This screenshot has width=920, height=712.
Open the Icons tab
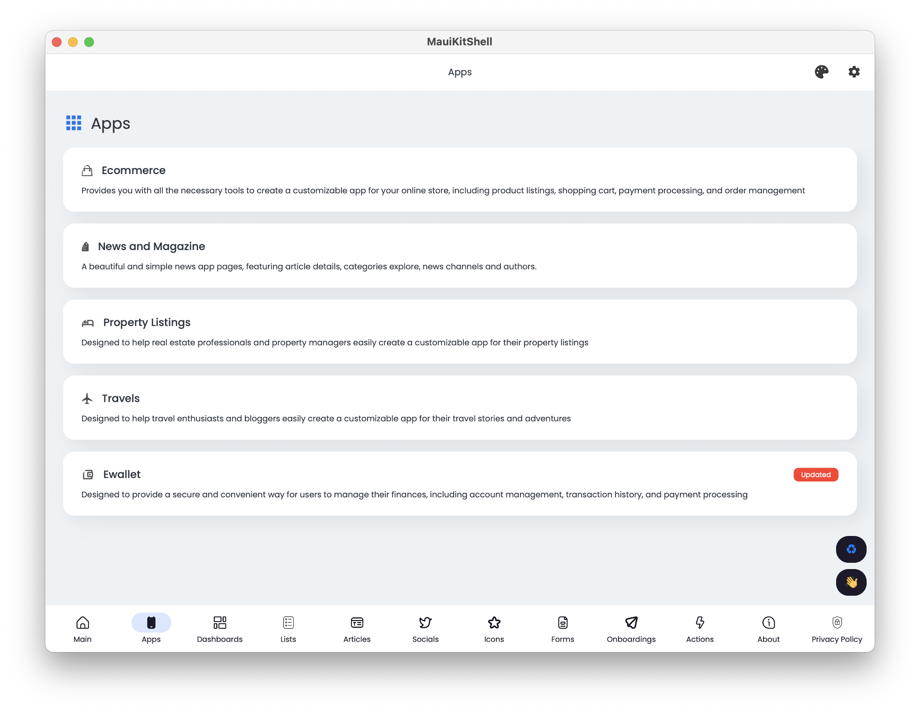point(494,629)
